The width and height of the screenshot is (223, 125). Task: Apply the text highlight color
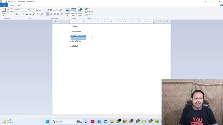coord(42,14)
